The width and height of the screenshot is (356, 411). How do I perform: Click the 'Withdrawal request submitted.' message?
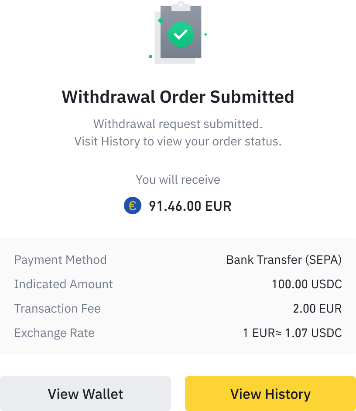click(178, 124)
